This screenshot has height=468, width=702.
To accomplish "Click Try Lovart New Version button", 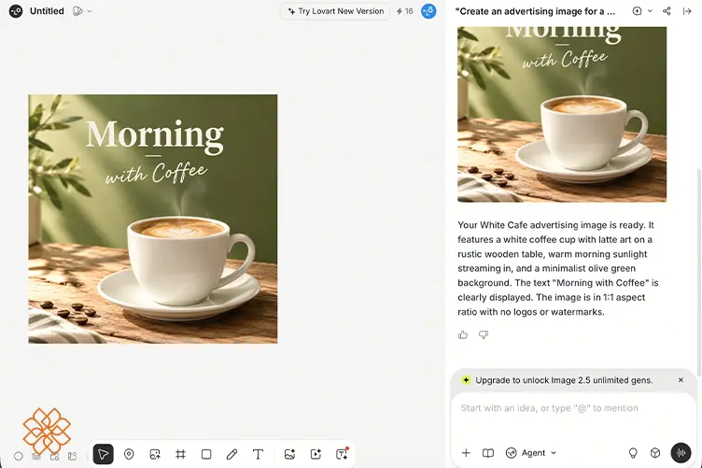I will [336, 11].
